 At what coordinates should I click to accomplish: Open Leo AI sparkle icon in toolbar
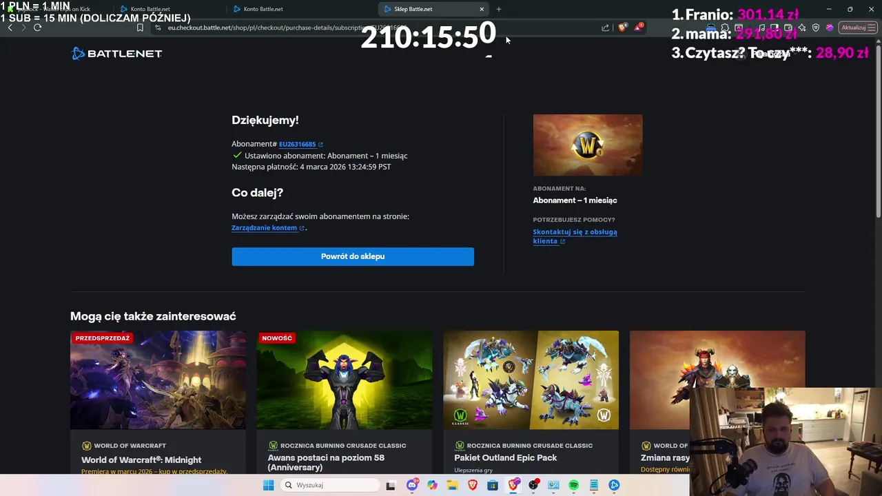[802, 28]
